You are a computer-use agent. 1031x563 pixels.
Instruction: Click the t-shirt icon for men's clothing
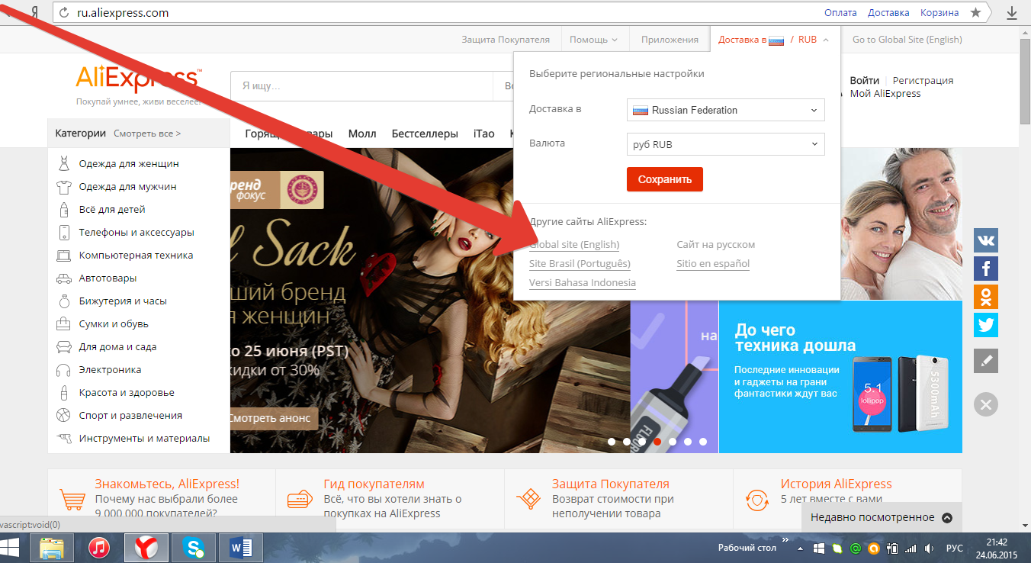point(64,186)
